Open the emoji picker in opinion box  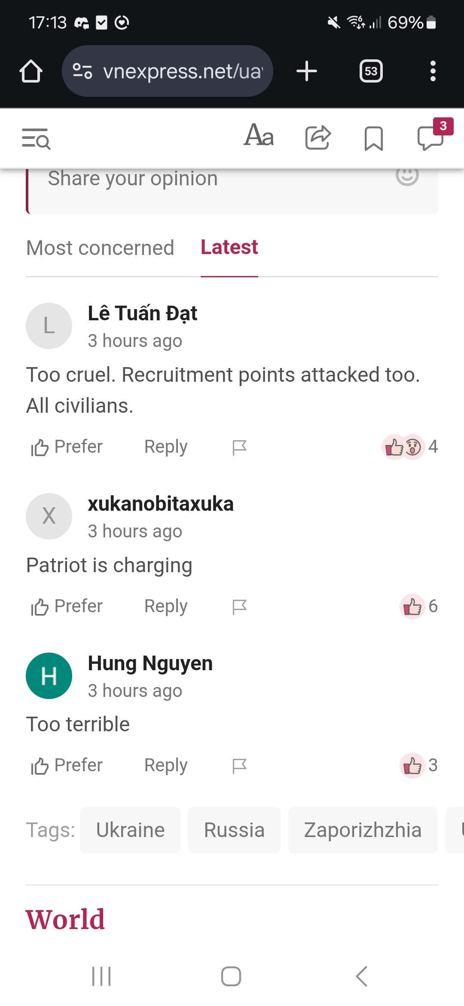pyautogui.click(x=407, y=175)
